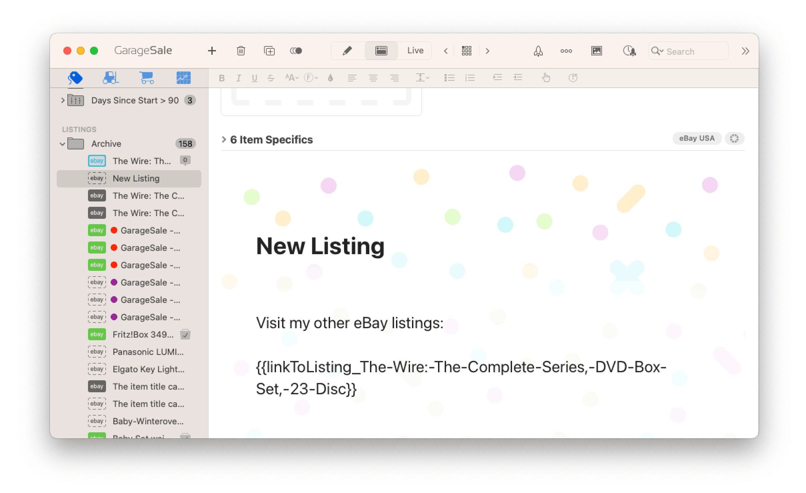Toggle italic formatting for description text
Image resolution: width=806 pixels, height=493 pixels.
pyautogui.click(x=238, y=78)
